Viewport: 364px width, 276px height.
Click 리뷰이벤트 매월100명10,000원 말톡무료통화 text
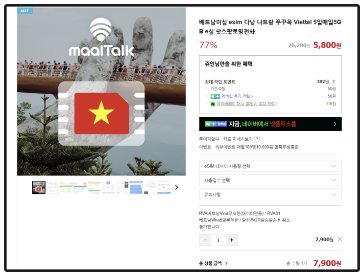pos(257,147)
